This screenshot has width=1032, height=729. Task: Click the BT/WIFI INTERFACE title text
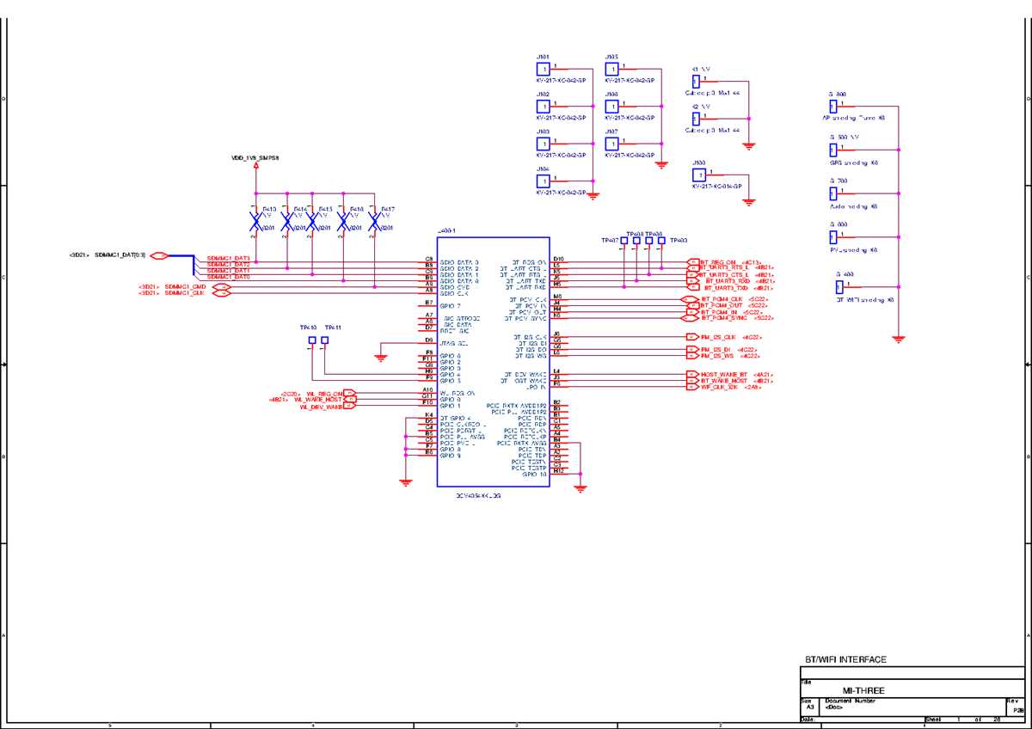pos(845,659)
